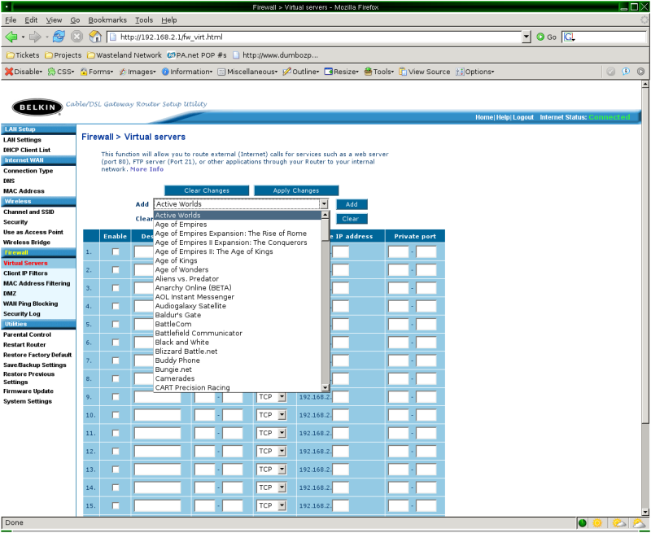Enable virtual server row 10 checkbox
The height and width of the screenshot is (533, 651).
coord(116,415)
